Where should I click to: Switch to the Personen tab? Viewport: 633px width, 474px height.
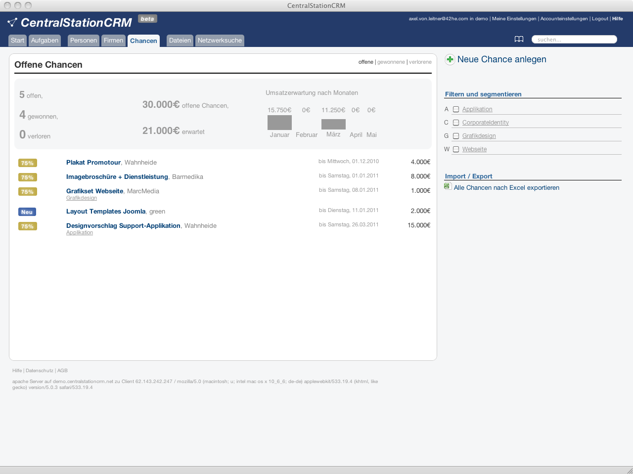tap(83, 41)
